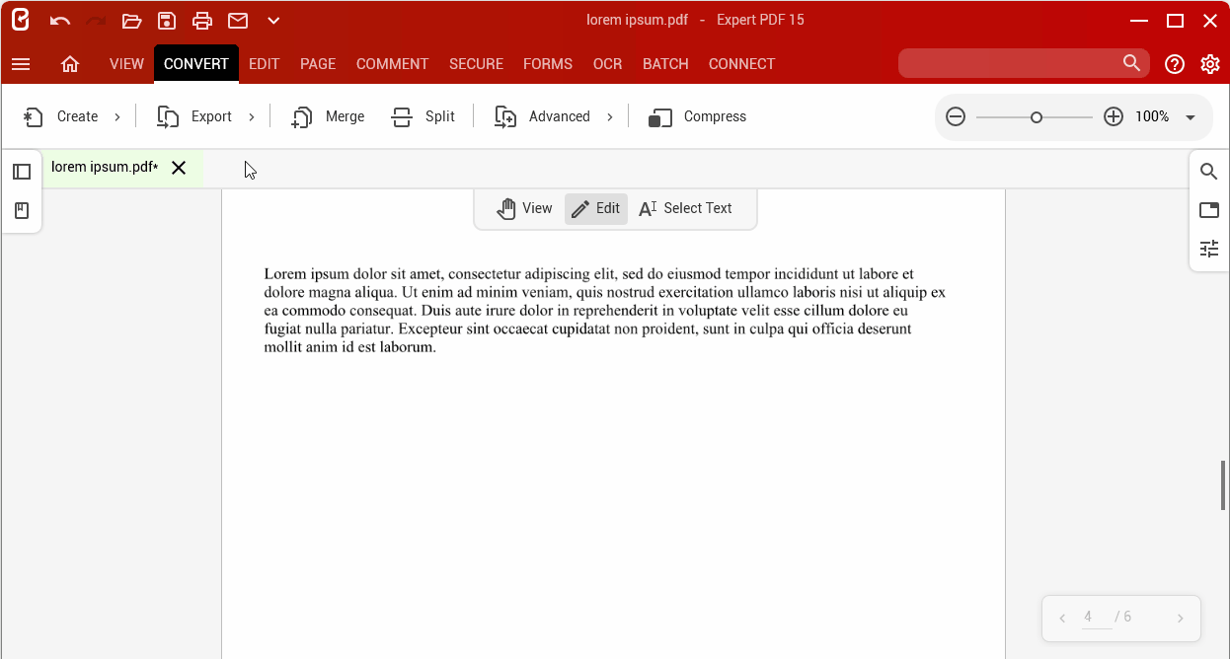Click the redo arrow icon

[96, 21]
